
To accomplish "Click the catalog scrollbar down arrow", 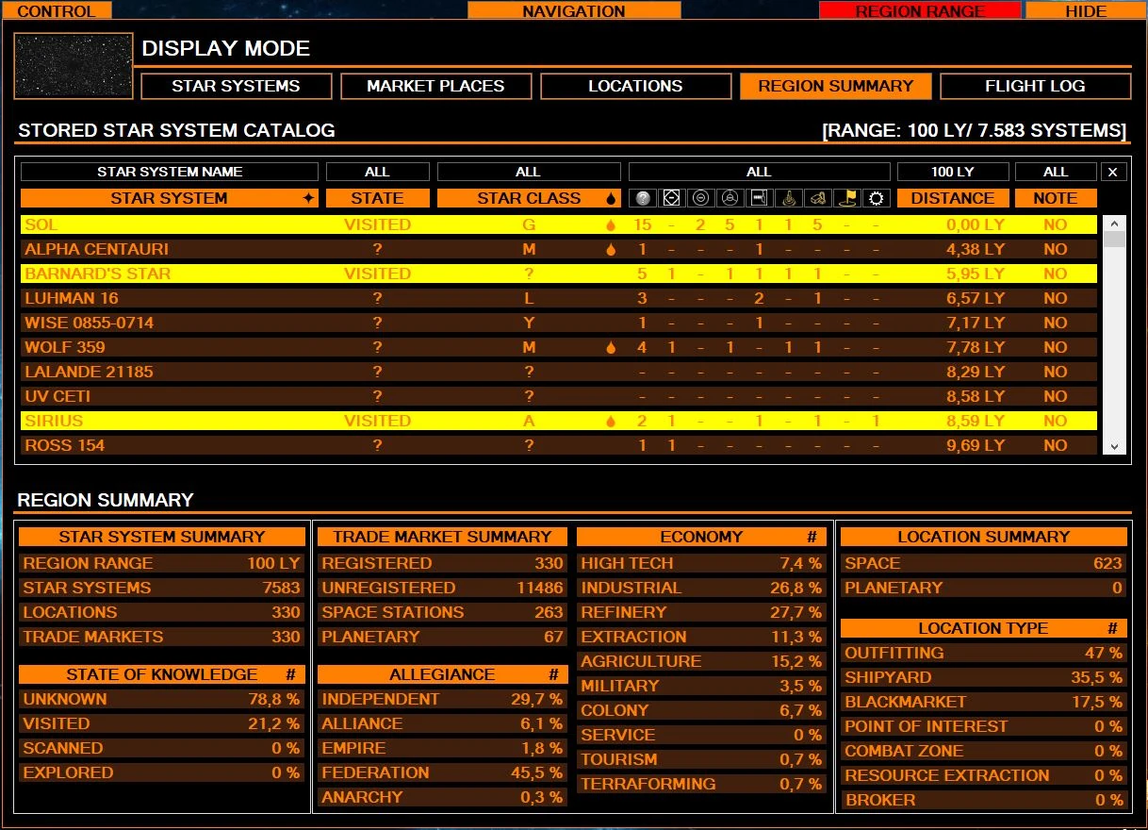I will pos(1115,447).
